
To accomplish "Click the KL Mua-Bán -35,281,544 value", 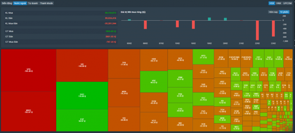I will (x=110, y=24).
